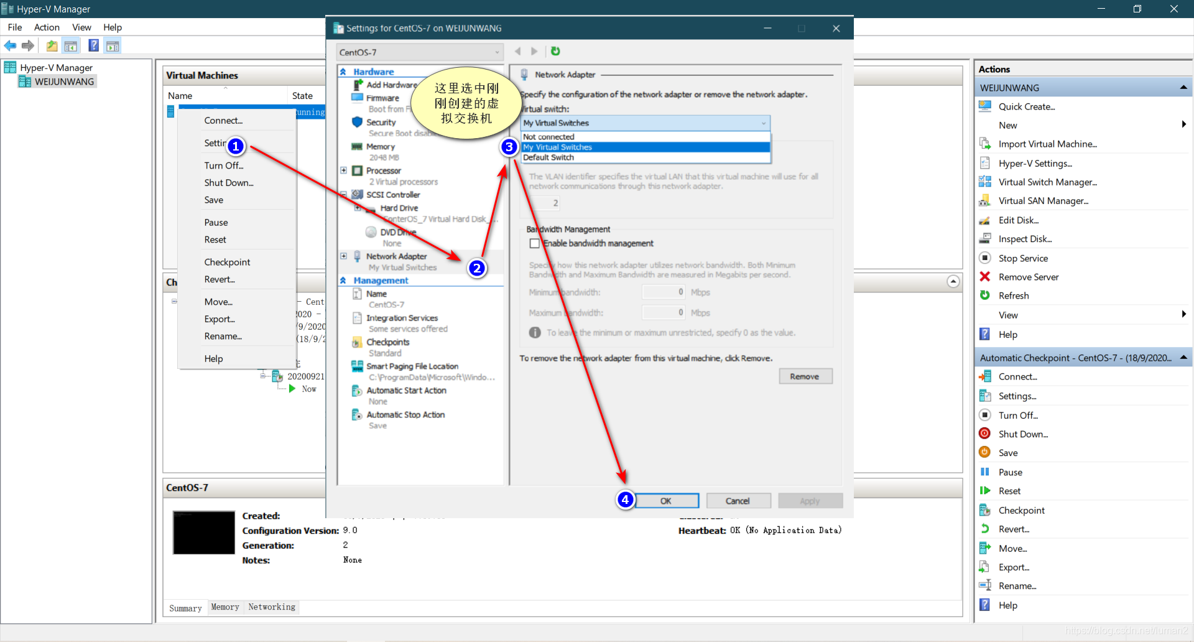The width and height of the screenshot is (1194, 642).
Task: Click the previous arrow in Settings dialog
Action: coord(517,51)
